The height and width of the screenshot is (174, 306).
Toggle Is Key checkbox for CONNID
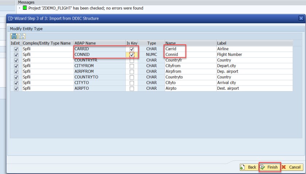(x=132, y=55)
